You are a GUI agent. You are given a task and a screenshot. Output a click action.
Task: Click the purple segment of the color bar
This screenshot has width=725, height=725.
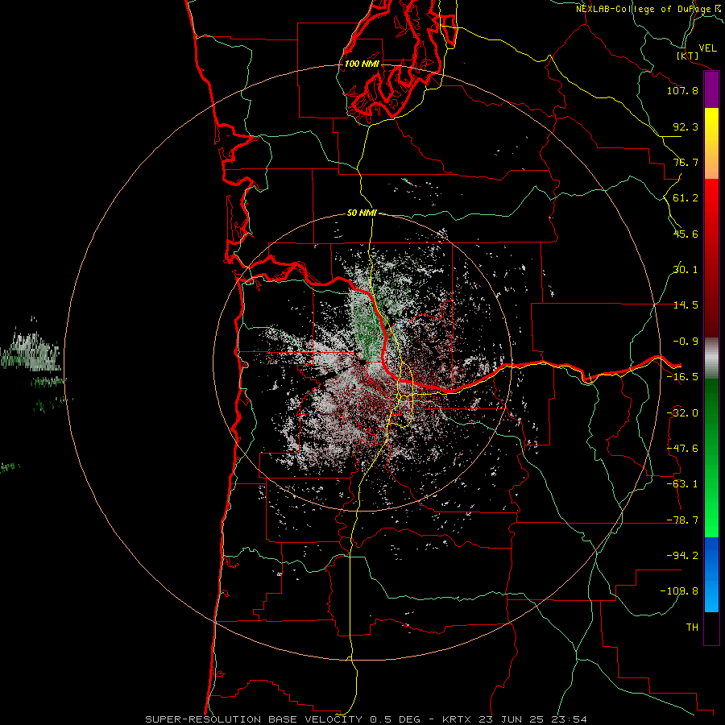coord(711,90)
